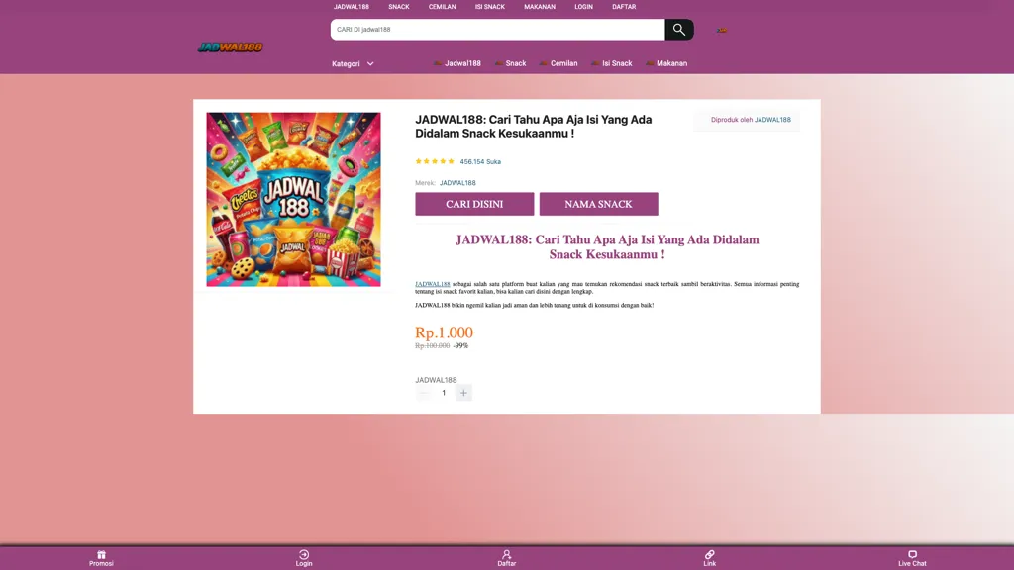Open SNACK in top menu
This screenshot has height=570, width=1014.
tap(399, 7)
